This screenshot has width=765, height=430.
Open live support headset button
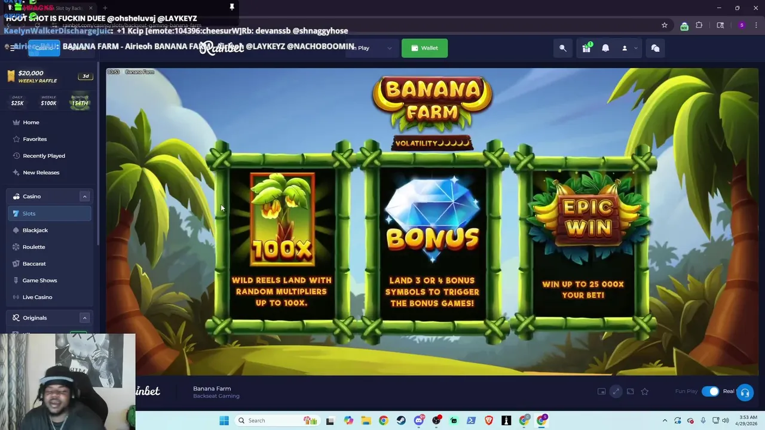(x=745, y=392)
